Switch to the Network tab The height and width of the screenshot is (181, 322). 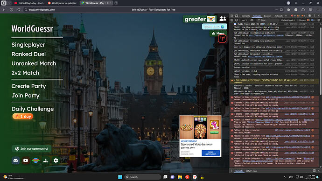click(279, 16)
